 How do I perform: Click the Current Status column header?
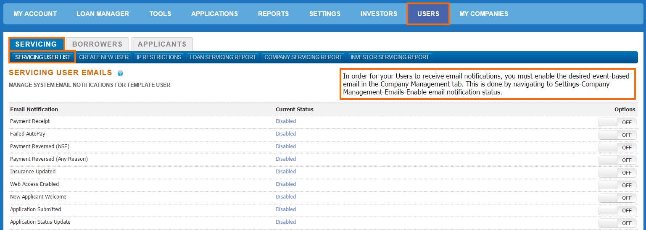click(295, 109)
